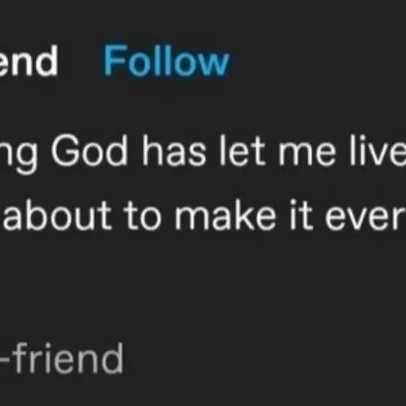Click the word "about" in the second line
Viewport: 406px width, 406px height.
(x=57, y=215)
